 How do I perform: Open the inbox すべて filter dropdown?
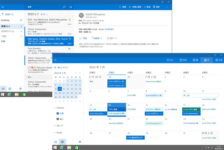(44, 14)
